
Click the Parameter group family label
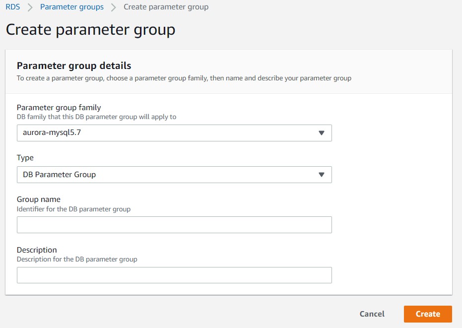click(x=60, y=107)
